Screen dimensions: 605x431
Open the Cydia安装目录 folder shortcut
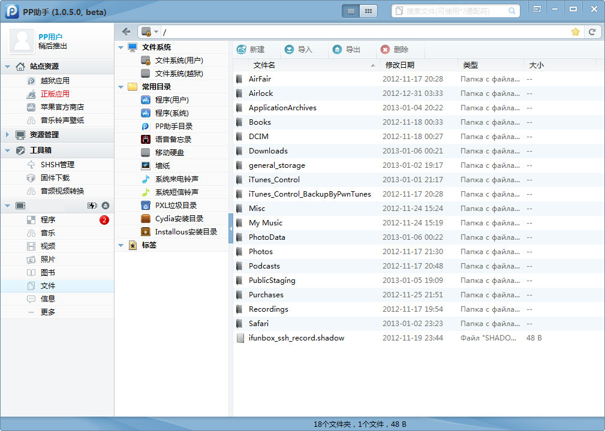coord(179,219)
